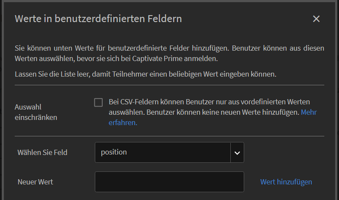339x200 pixels.
Task: Click the Wert hinzufügen link
Action: click(286, 182)
